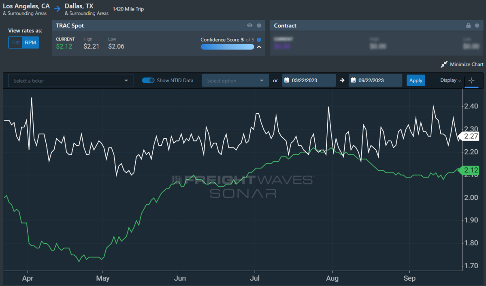Select RPM rate view
The width and height of the screenshot is (486, 286).
coord(30,42)
